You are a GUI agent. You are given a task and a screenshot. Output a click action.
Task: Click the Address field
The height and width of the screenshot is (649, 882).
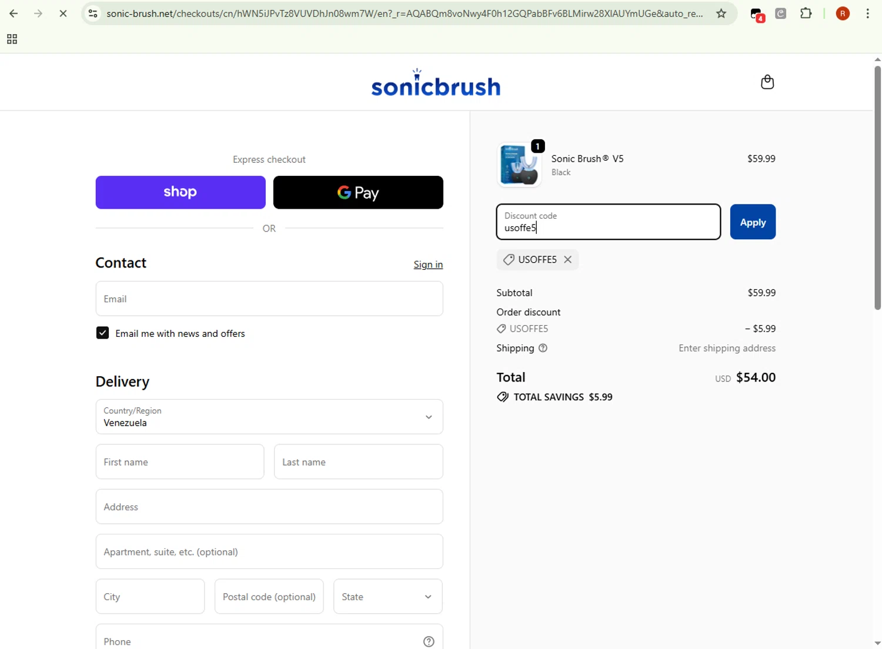tap(269, 507)
